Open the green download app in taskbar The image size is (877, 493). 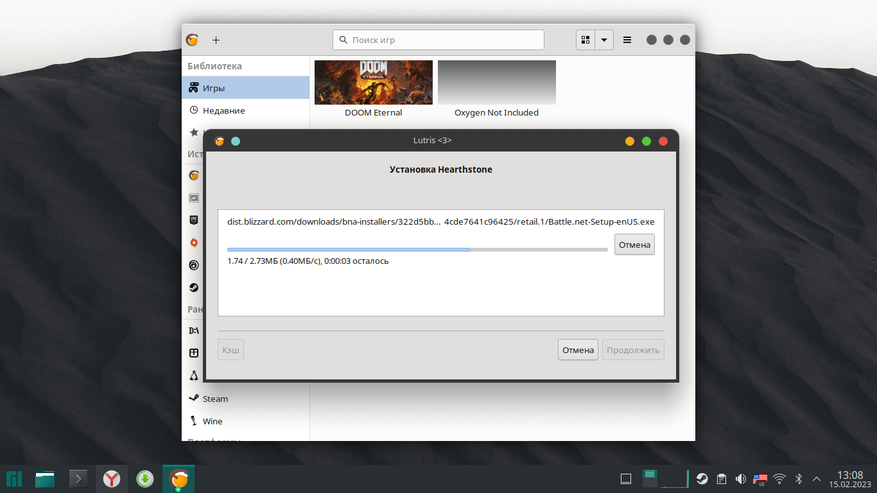click(145, 479)
